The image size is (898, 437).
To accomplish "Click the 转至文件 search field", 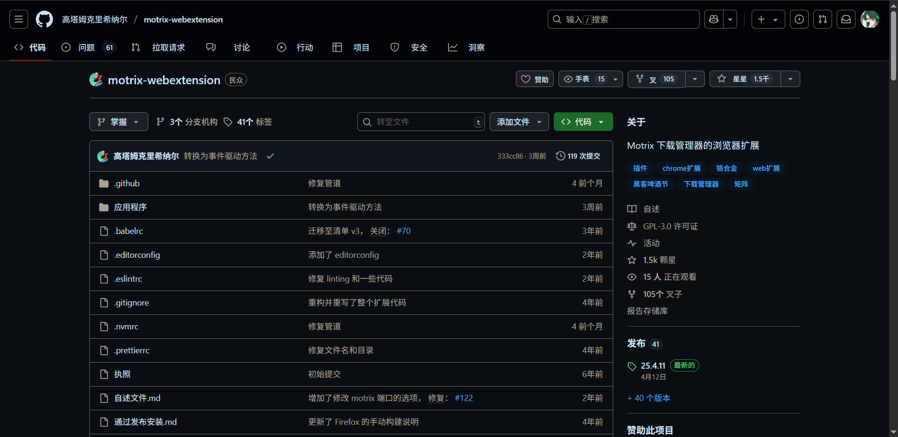I will (420, 122).
